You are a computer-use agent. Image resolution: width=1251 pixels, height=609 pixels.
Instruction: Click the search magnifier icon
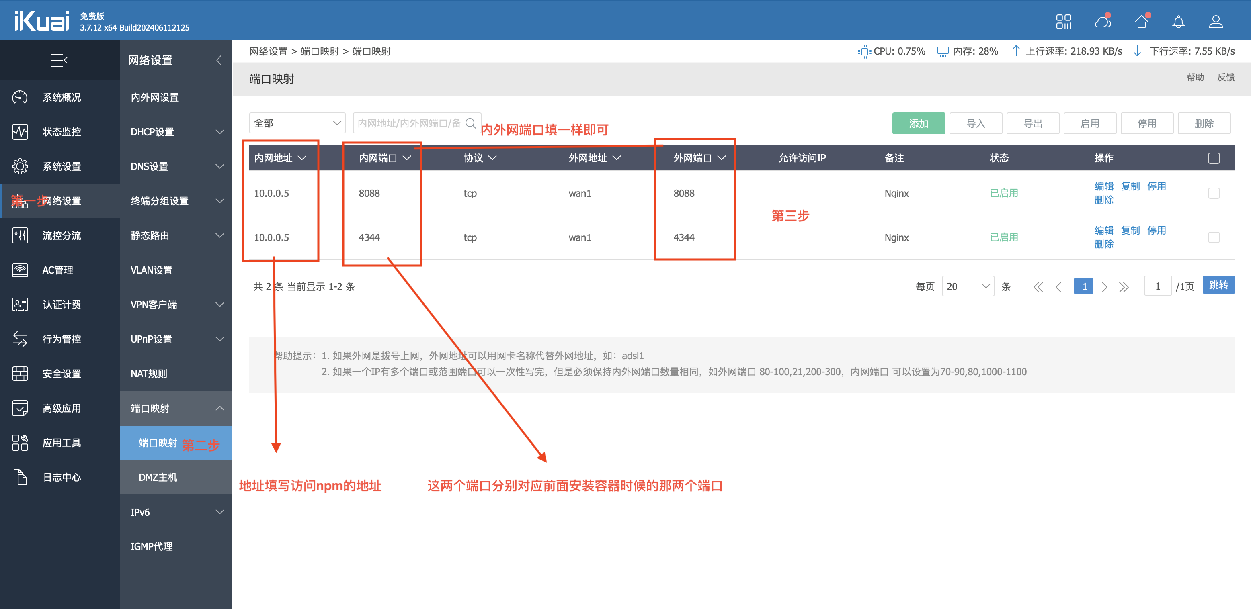(x=470, y=123)
